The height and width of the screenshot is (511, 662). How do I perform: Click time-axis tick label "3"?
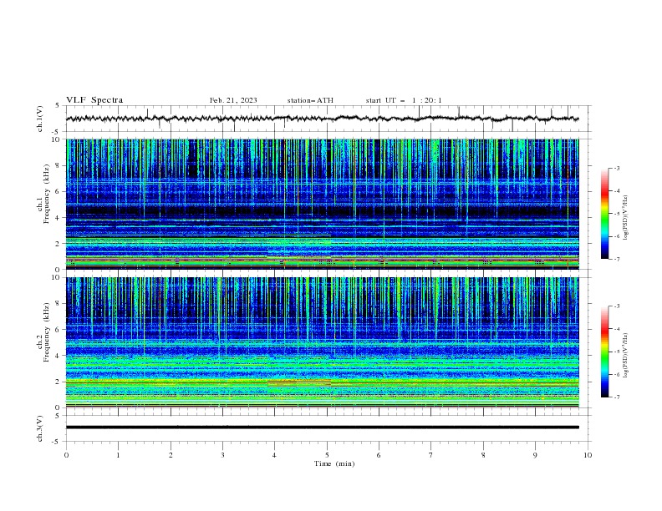[x=222, y=455]
